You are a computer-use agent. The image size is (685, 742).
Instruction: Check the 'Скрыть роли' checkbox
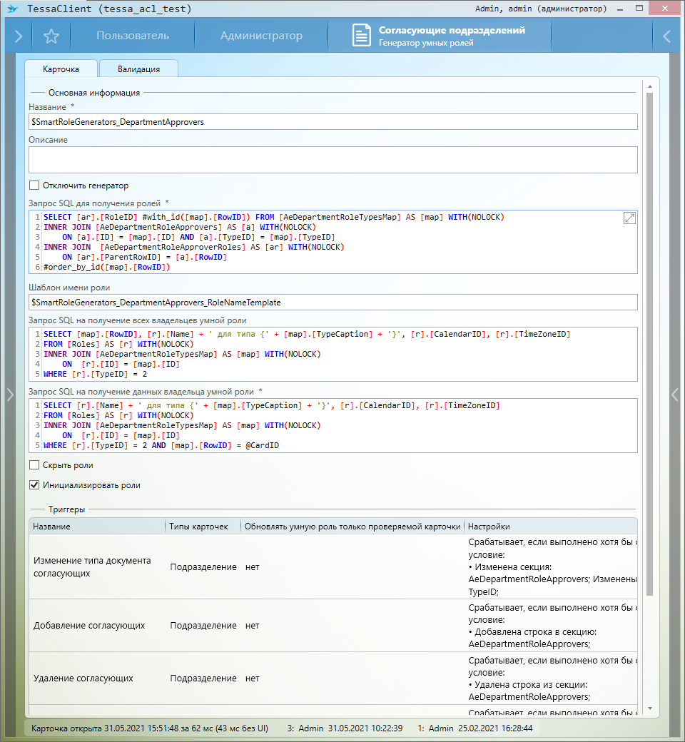[x=34, y=465]
